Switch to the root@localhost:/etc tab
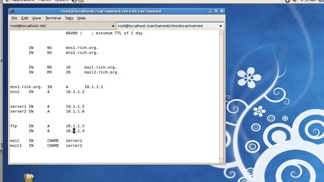 point(63,26)
